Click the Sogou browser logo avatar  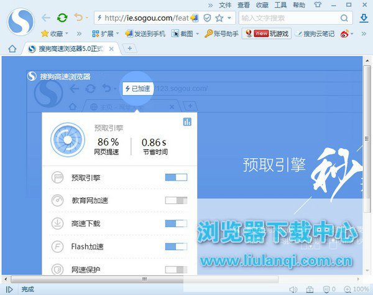click(21, 22)
